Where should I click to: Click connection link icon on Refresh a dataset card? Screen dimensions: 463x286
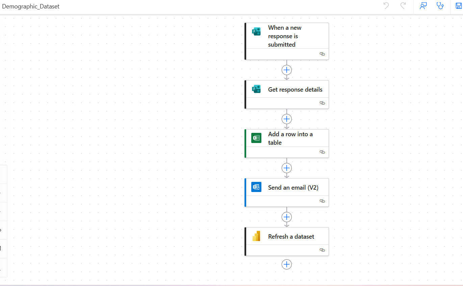pyautogui.click(x=322, y=250)
